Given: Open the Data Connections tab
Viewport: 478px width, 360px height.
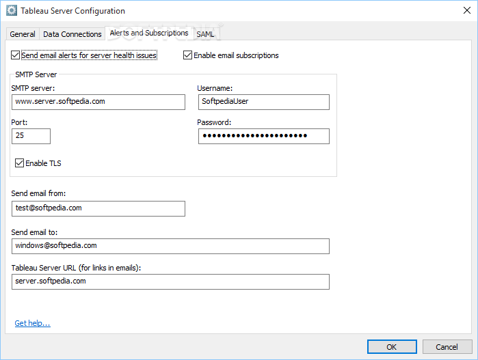Looking at the screenshot, I should [72, 34].
